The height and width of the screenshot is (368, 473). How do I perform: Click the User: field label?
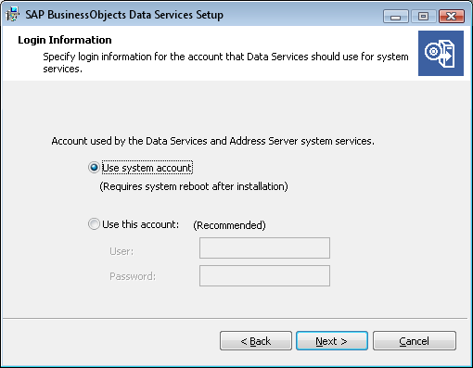[121, 251]
